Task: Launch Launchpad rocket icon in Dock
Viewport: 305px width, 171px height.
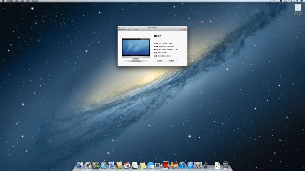Action: tap(88, 165)
